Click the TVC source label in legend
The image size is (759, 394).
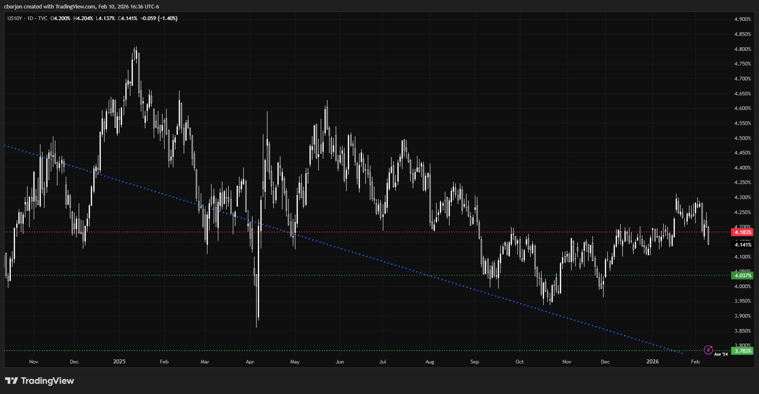coord(42,18)
